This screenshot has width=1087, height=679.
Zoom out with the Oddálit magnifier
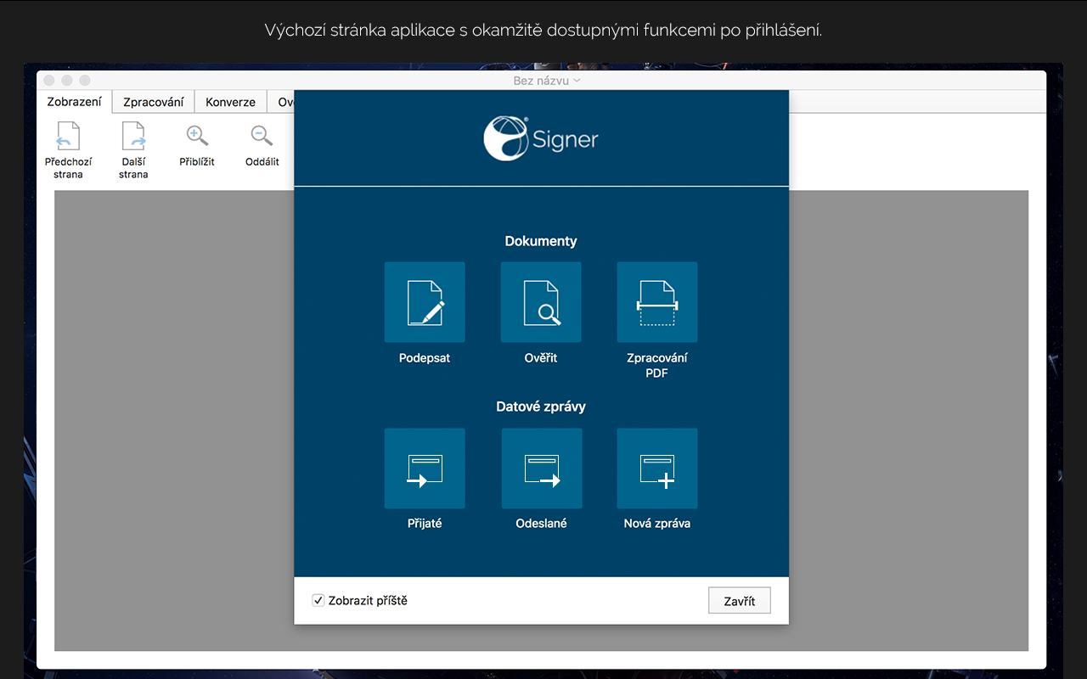[x=262, y=136]
